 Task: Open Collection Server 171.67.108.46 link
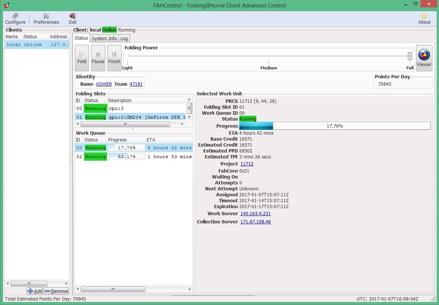(x=255, y=222)
